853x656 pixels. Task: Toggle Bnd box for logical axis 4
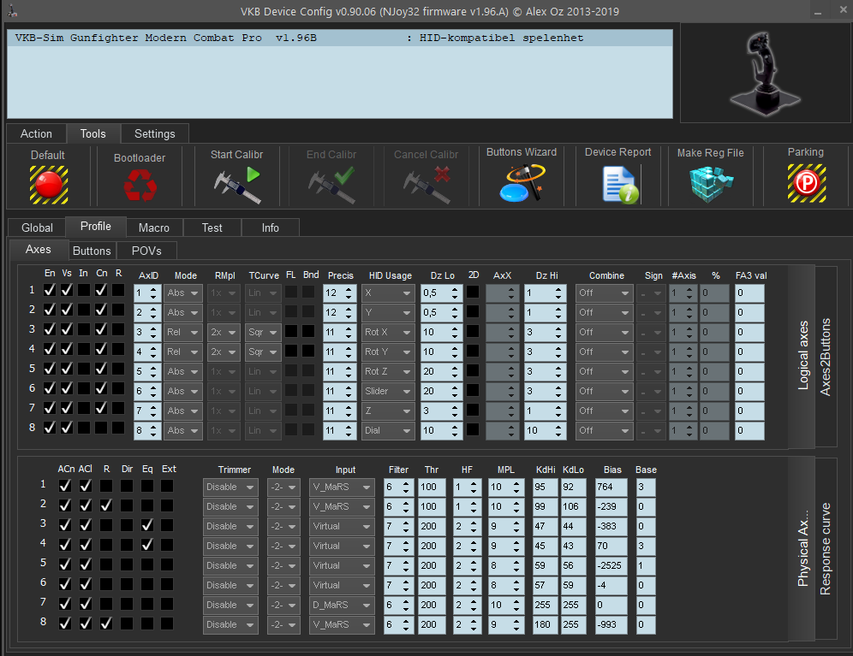308,351
